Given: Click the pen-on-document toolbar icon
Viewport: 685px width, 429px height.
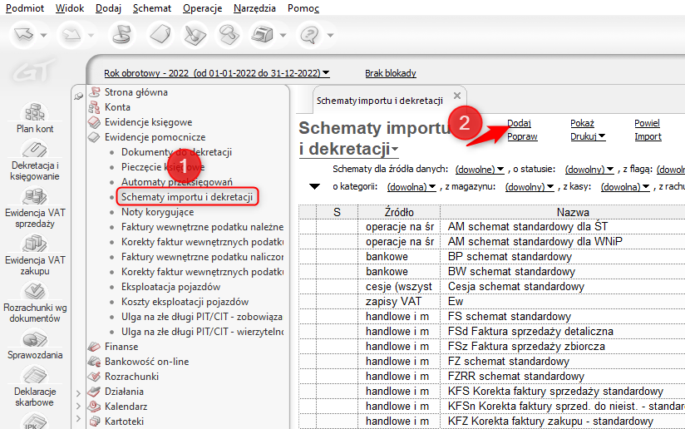Looking at the screenshot, I should 195,35.
